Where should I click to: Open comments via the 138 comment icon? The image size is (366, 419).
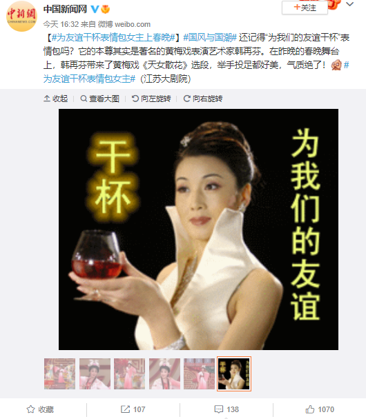coord(227,409)
